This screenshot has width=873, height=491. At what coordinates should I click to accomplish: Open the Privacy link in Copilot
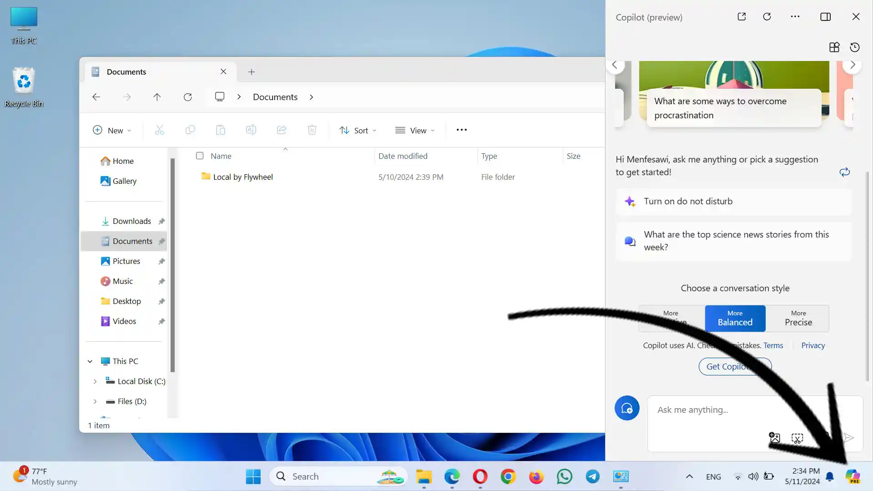click(x=812, y=345)
